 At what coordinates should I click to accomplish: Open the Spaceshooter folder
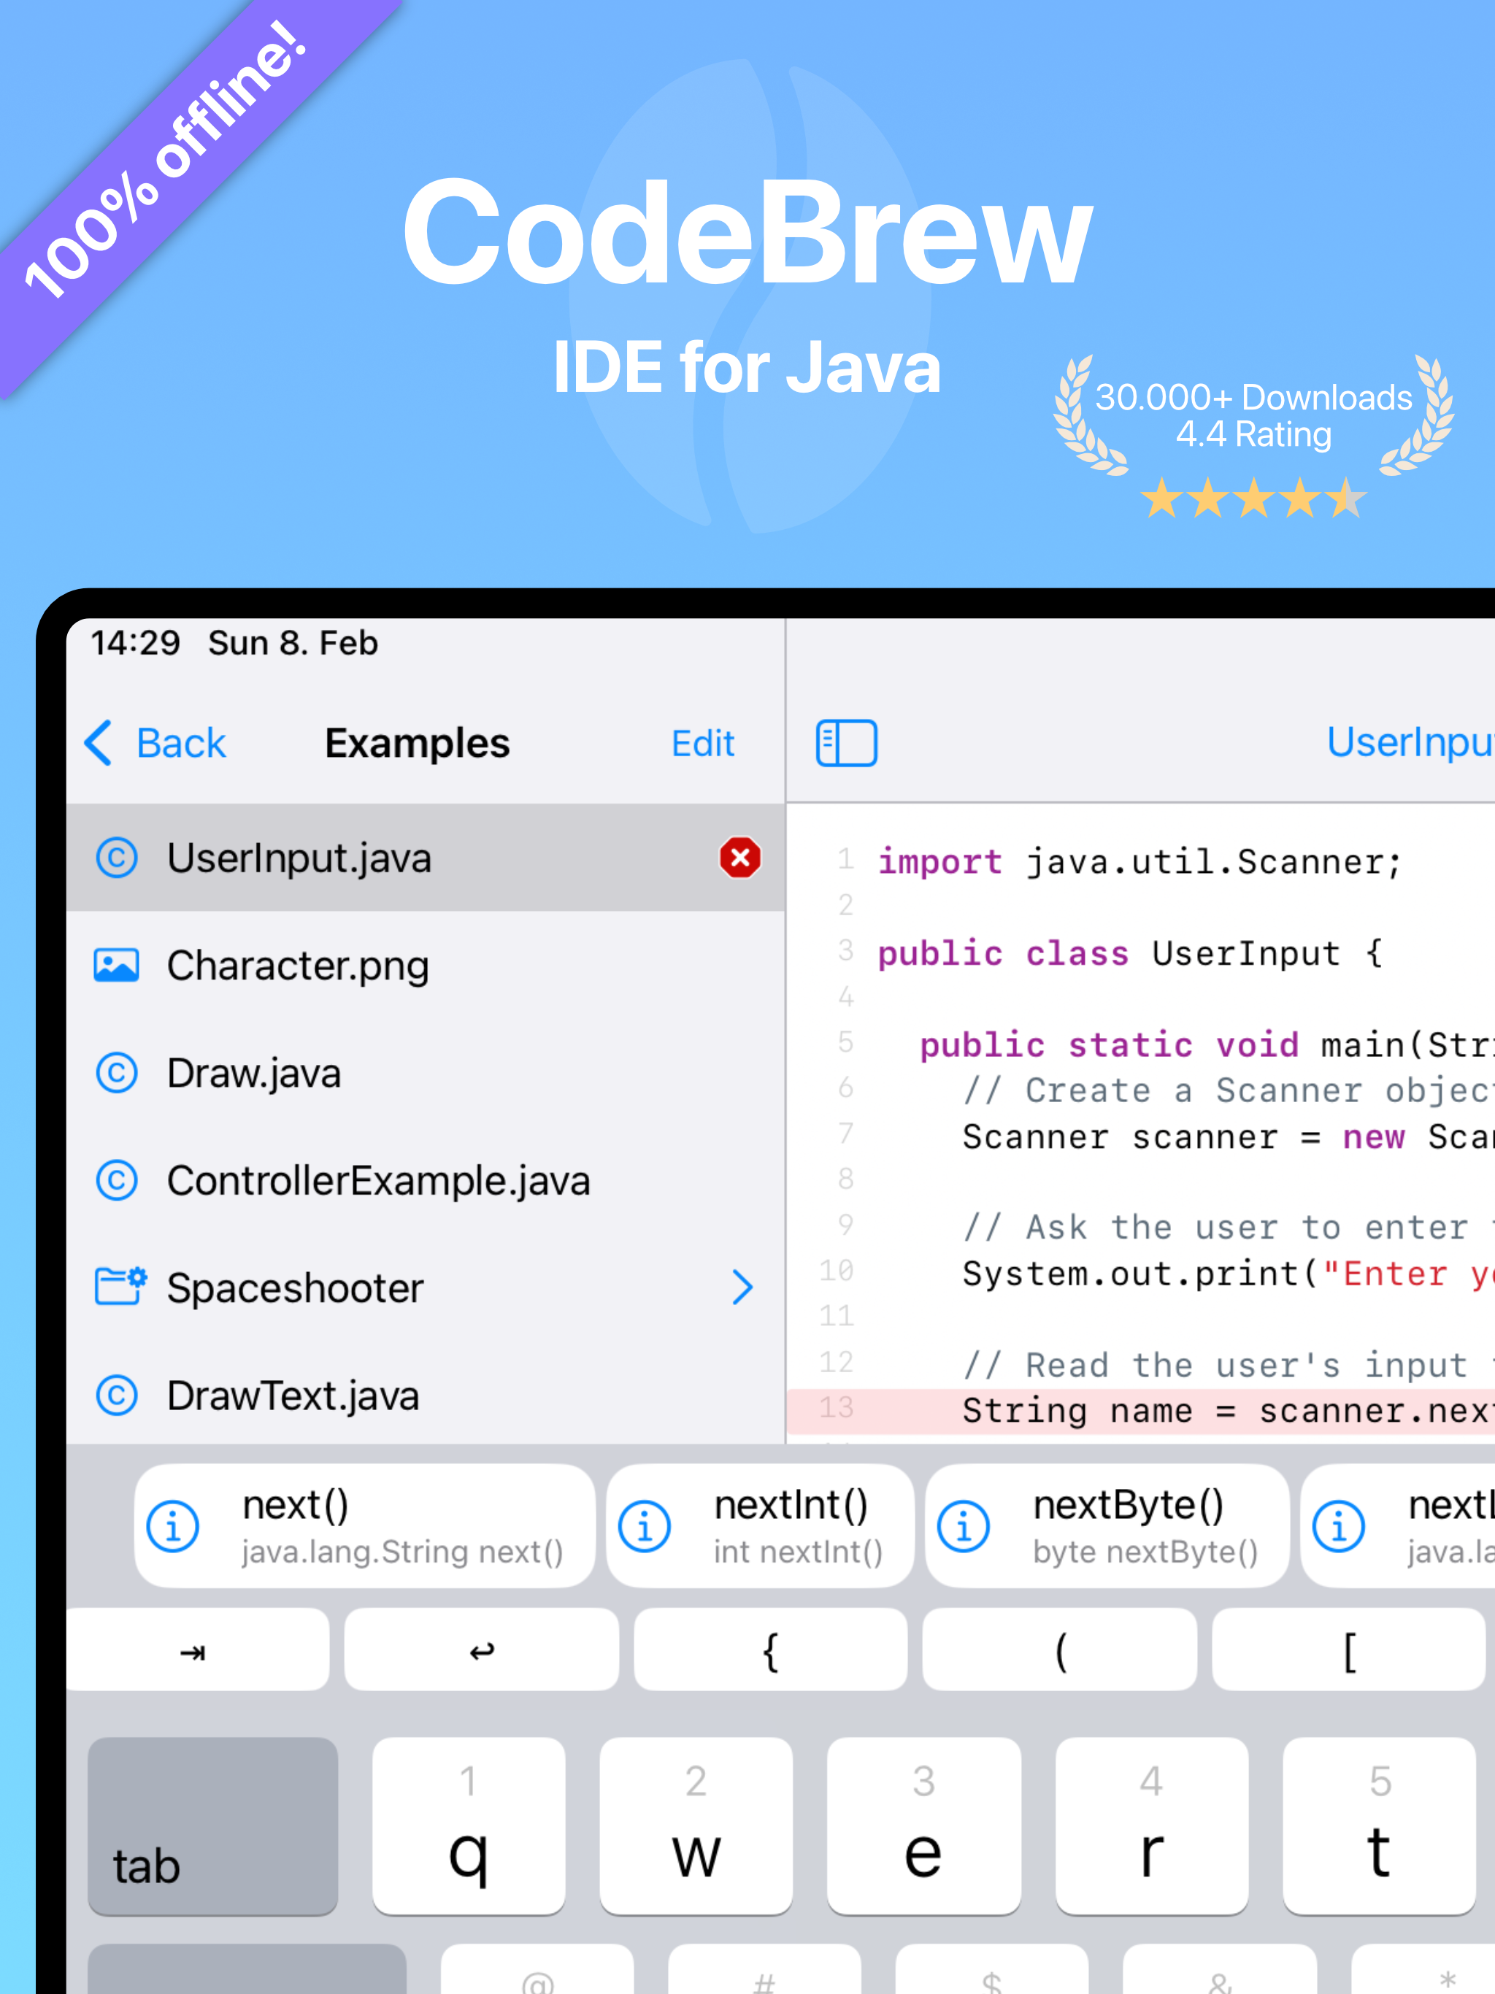pyautogui.click(x=426, y=1287)
